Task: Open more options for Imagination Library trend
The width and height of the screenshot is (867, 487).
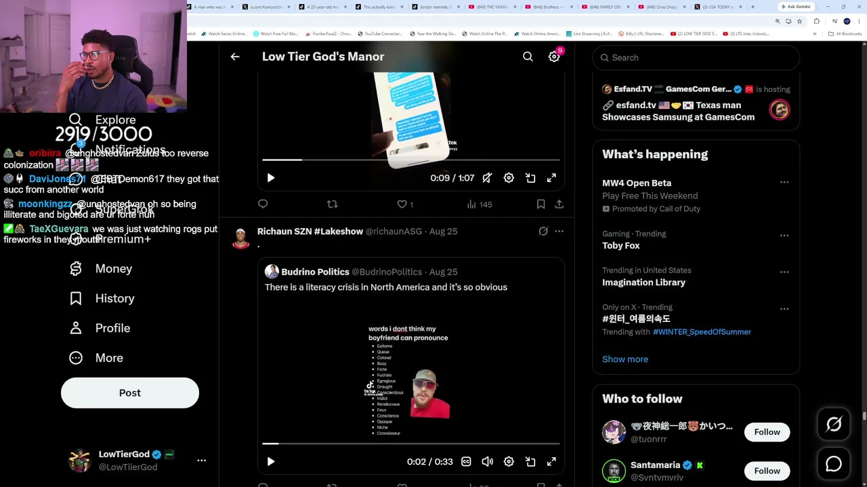Action: click(x=784, y=272)
